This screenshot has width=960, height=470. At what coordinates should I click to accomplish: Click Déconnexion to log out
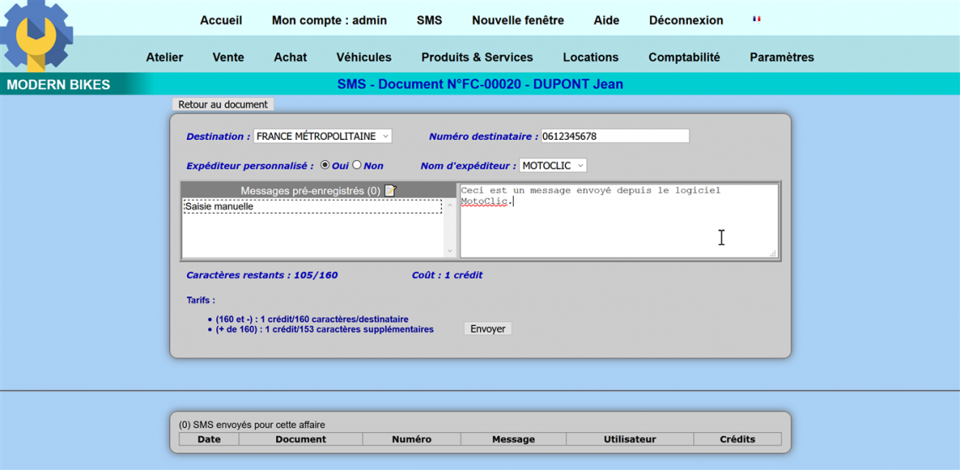tap(685, 20)
